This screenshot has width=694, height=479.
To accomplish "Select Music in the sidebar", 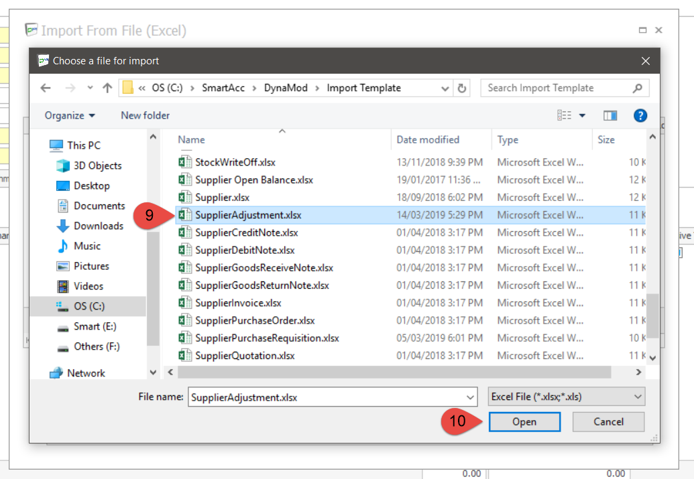I will pos(78,246).
